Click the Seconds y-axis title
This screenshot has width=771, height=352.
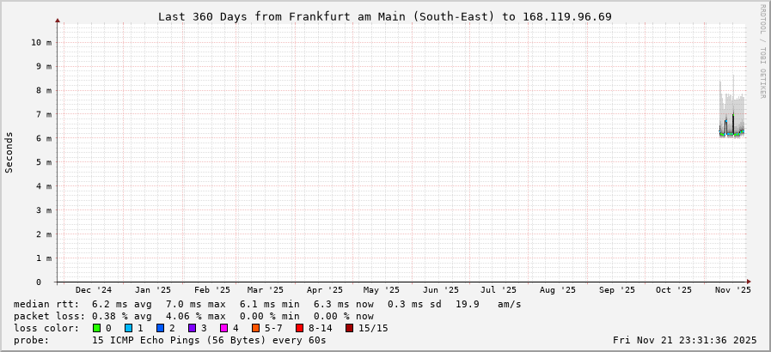click(9, 152)
